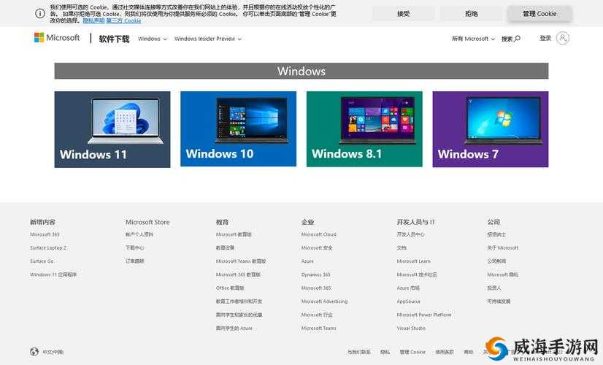603x365 pixels.
Task: Open 帐户个人资料 under Microsoft Store
Action: tap(139, 234)
